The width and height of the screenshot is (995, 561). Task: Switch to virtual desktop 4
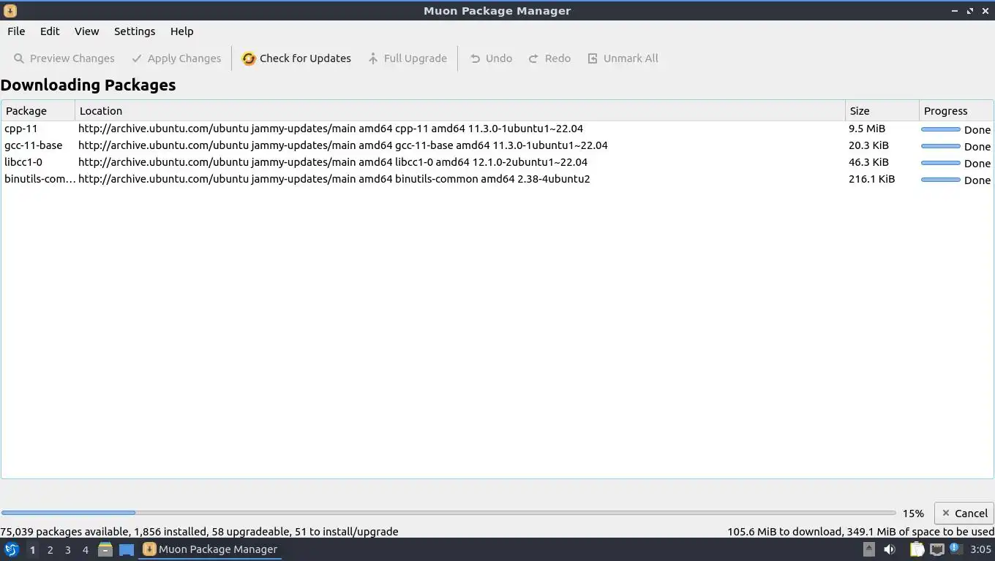(85, 549)
